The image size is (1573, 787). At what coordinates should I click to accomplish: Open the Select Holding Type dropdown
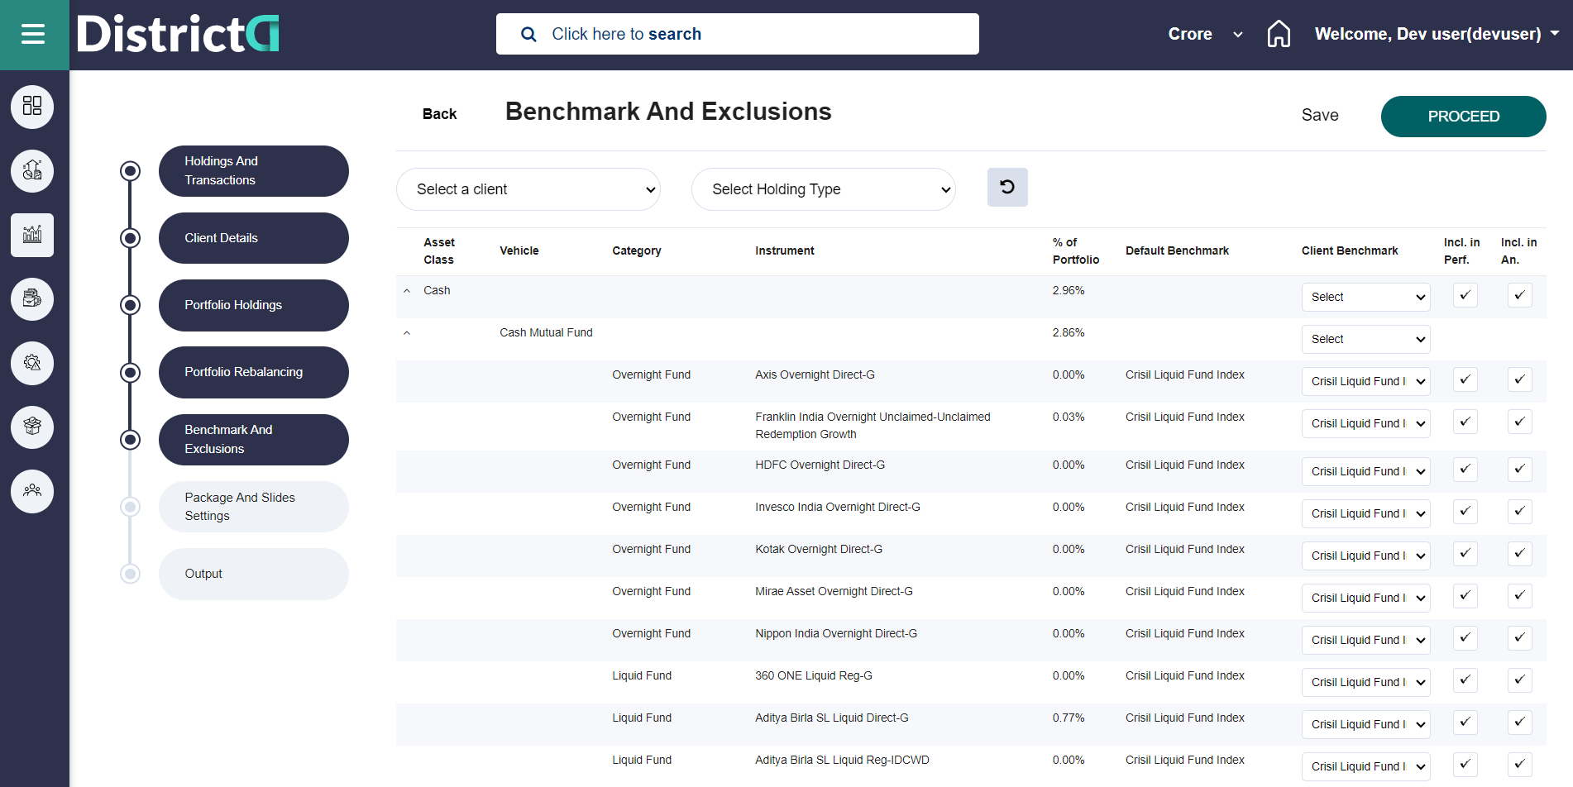coord(824,189)
